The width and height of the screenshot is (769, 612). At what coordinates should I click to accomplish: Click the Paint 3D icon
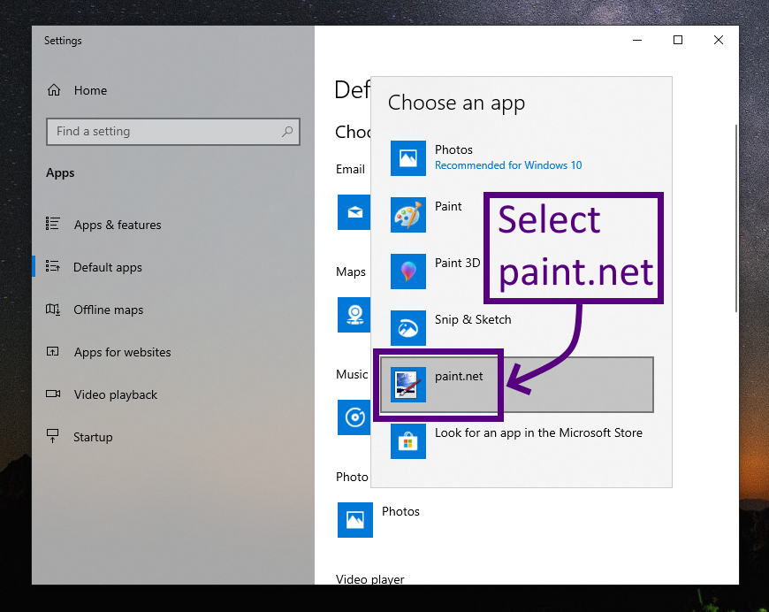pyautogui.click(x=408, y=272)
